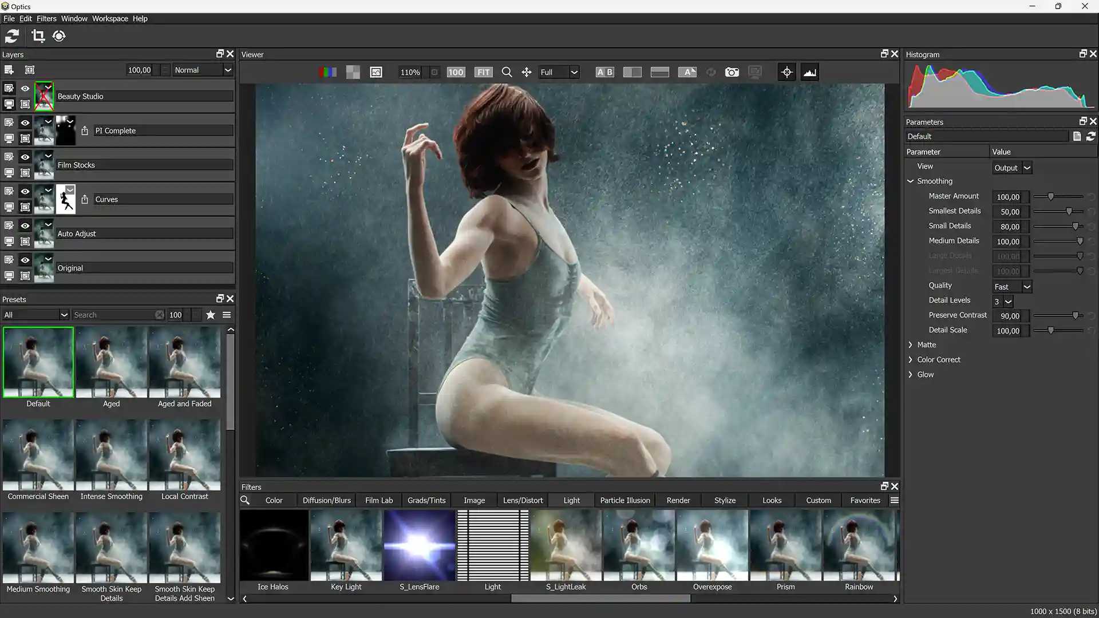Toggle visibility of the Film Stocks layer
This screenshot has height=618, width=1099.
(x=25, y=156)
